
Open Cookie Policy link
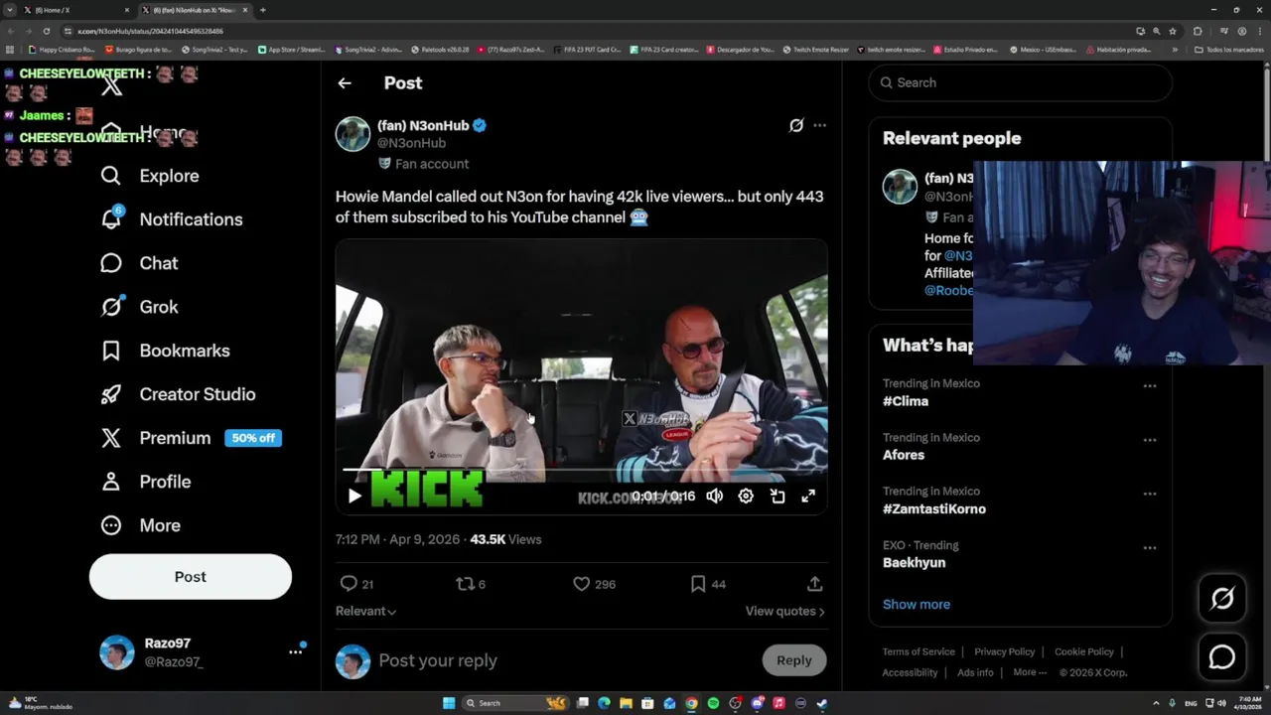tap(1084, 651)
